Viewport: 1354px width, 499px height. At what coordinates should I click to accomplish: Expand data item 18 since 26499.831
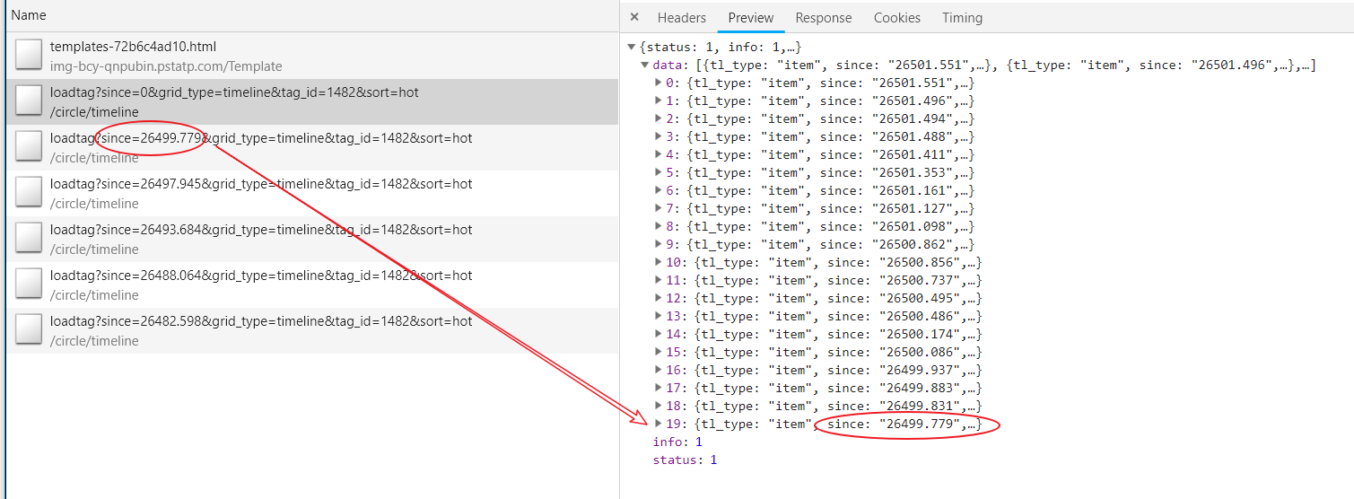point(660,406)
